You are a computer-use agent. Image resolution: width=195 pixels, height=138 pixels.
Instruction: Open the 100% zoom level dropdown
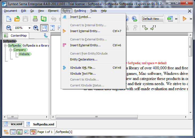coord(29,28)
